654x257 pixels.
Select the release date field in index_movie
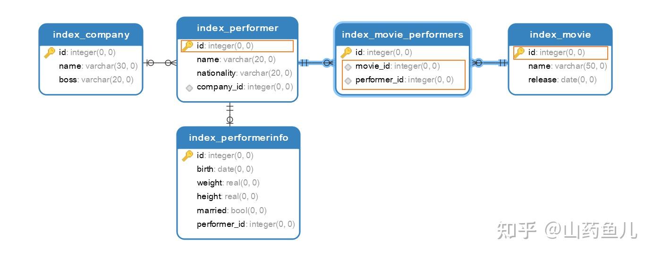[x=562, y=80]
